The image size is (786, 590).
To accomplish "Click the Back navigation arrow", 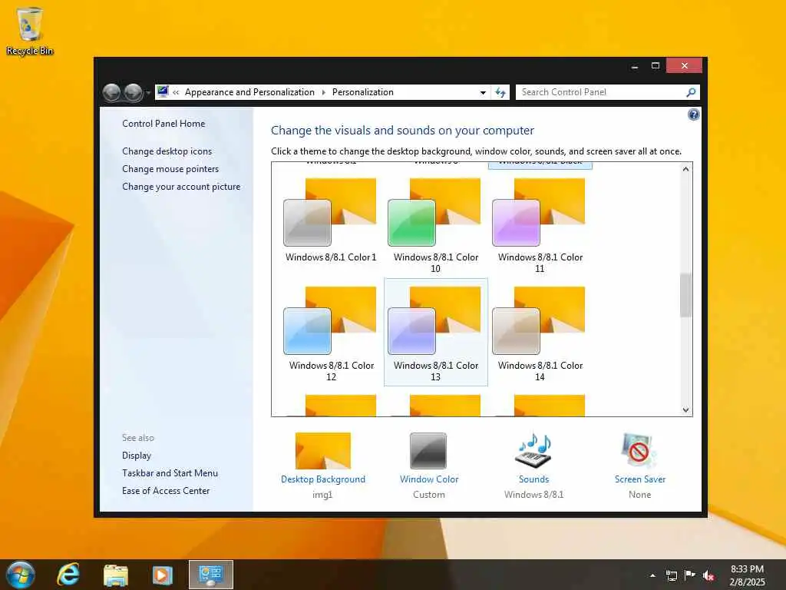I will pos(111,92).
